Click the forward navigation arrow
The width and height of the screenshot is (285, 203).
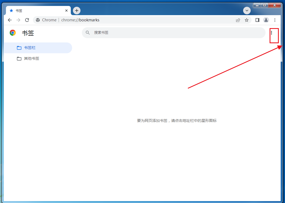pyautogui.click(x=18, y=20)
